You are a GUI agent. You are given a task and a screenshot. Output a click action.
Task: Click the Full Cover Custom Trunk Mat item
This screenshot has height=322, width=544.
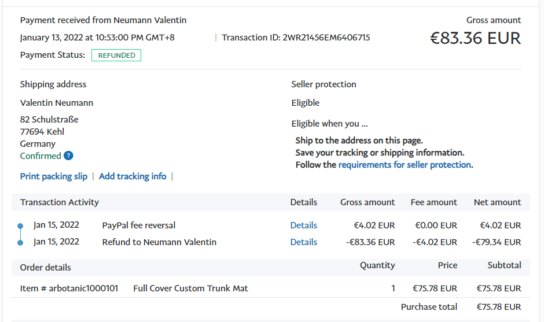[x=190, y=288]
